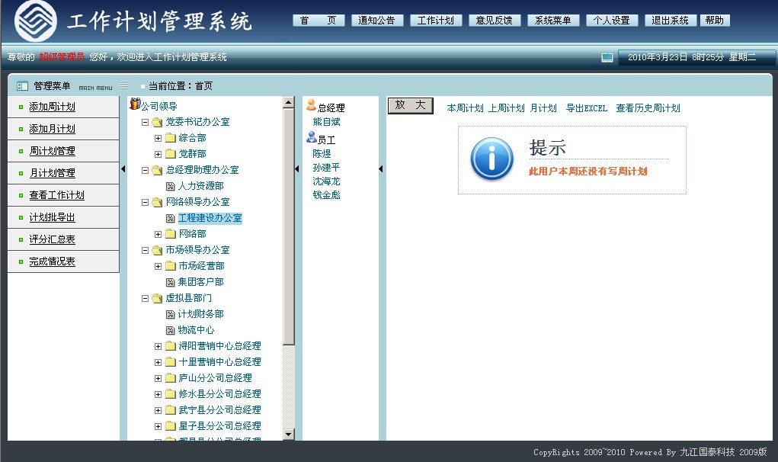Click the 放大 button
The width and height of the screenshot is (778, 462).
pyautogui.click(x=410, y=105)
